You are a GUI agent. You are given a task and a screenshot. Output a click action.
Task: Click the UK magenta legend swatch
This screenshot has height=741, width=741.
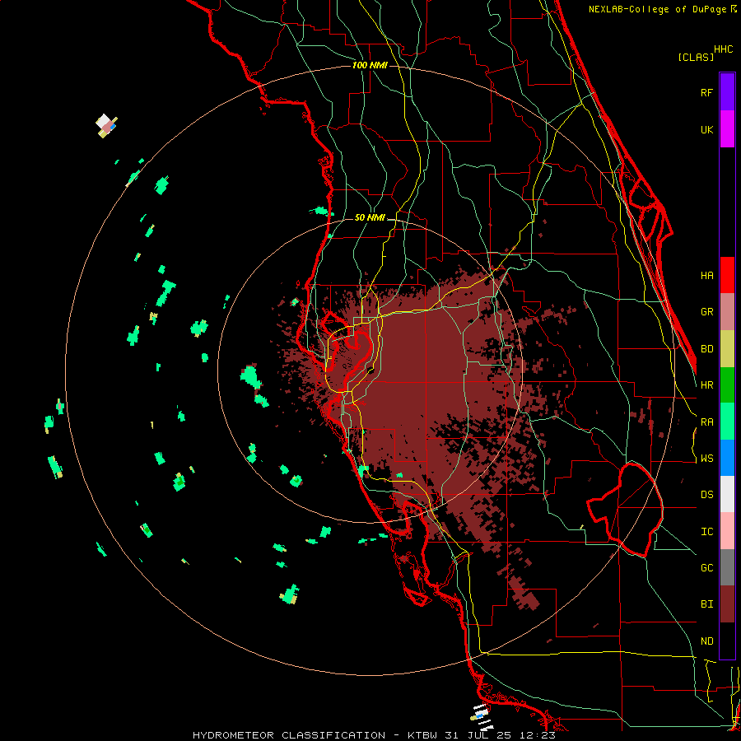point(727,129)
